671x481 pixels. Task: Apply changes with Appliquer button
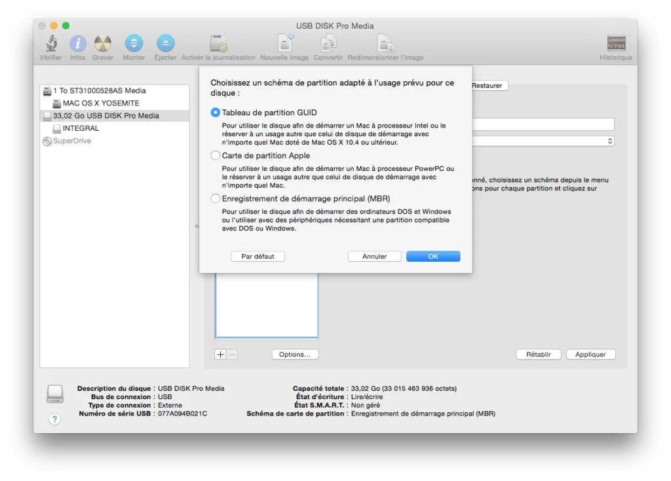(590, 354)
